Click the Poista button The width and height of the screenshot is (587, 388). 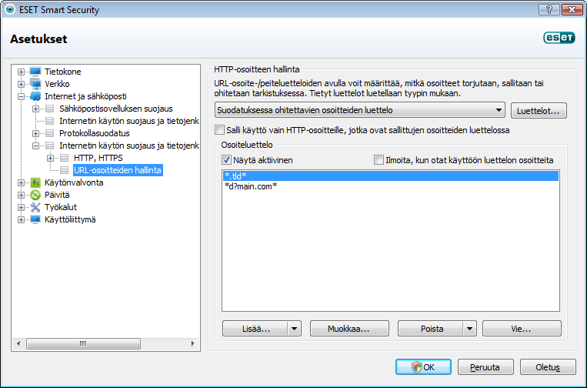coord(432,329)
